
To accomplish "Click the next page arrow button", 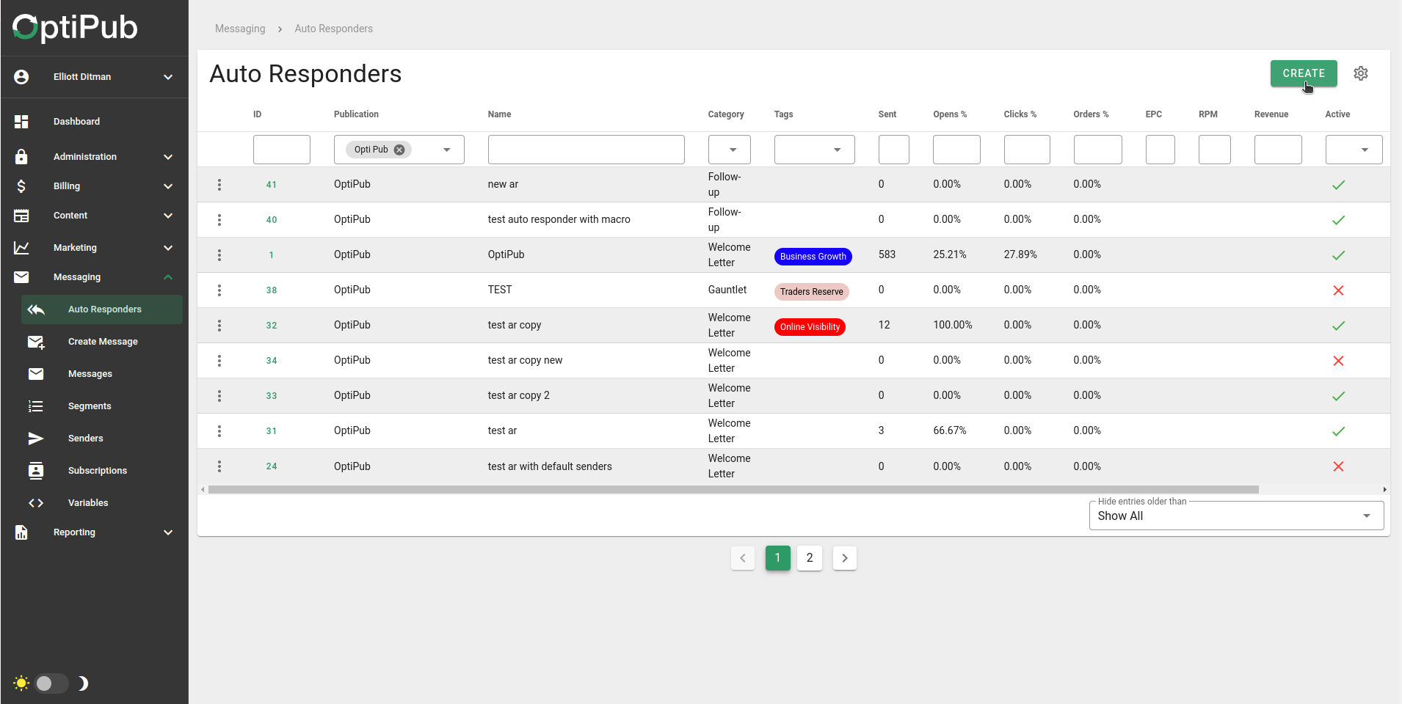I will pyautogui.click(x=845, y=558).
